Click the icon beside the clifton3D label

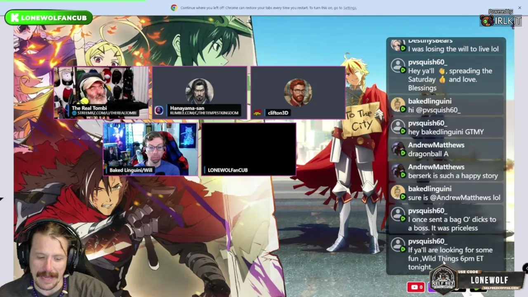(257, 113)
